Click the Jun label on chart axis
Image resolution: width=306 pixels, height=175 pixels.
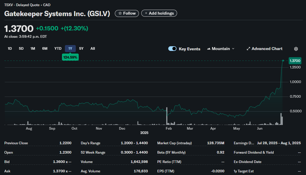coord(260,128)
